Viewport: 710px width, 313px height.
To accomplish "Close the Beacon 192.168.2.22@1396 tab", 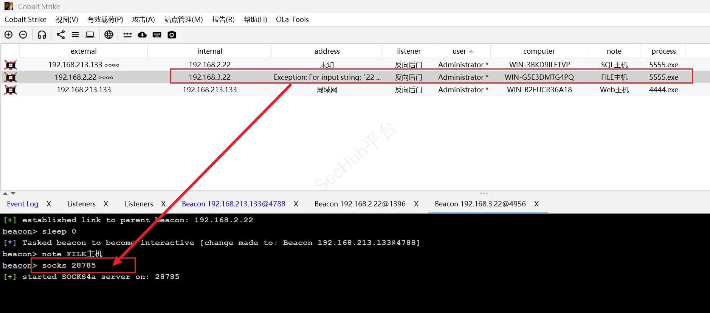I will click(416, 204).
